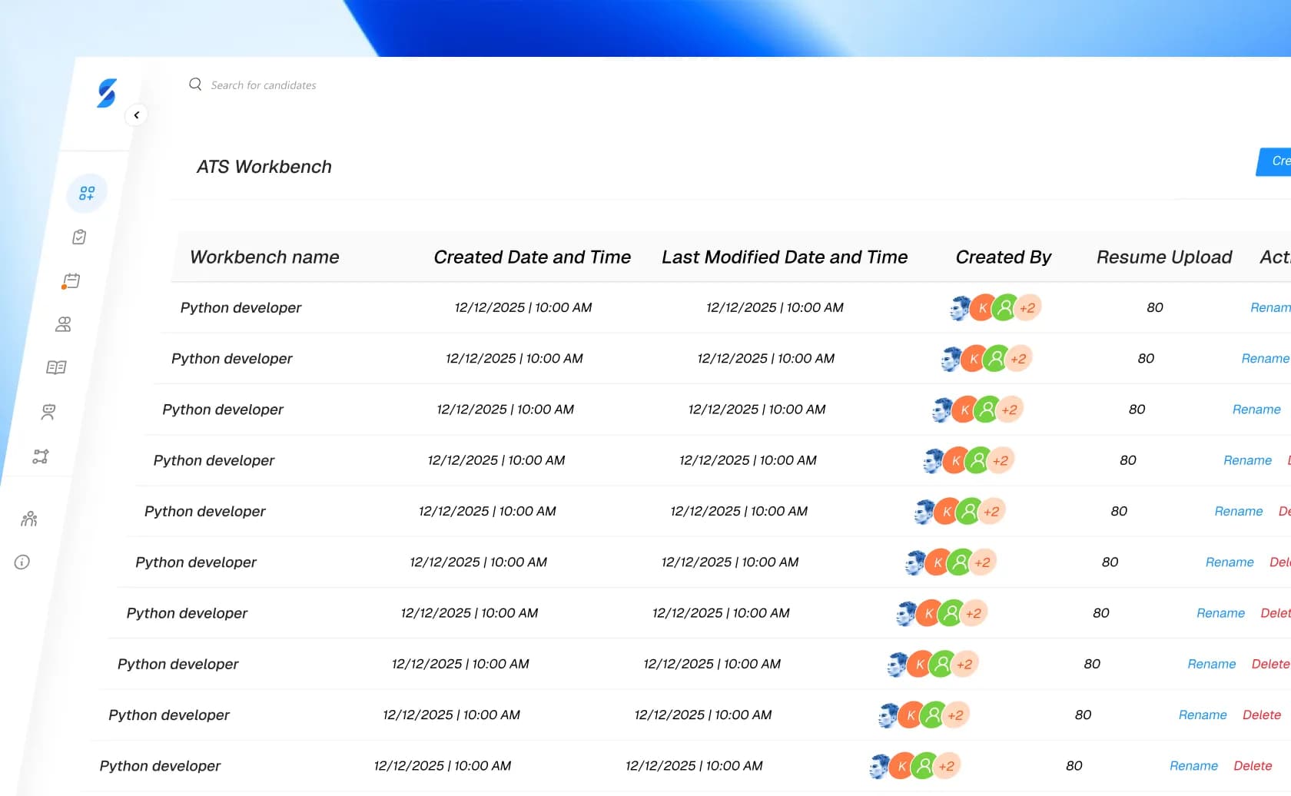Click the info circle icon in sidebar
Screen dimensions: 1291x796
[x=22, y=562]
